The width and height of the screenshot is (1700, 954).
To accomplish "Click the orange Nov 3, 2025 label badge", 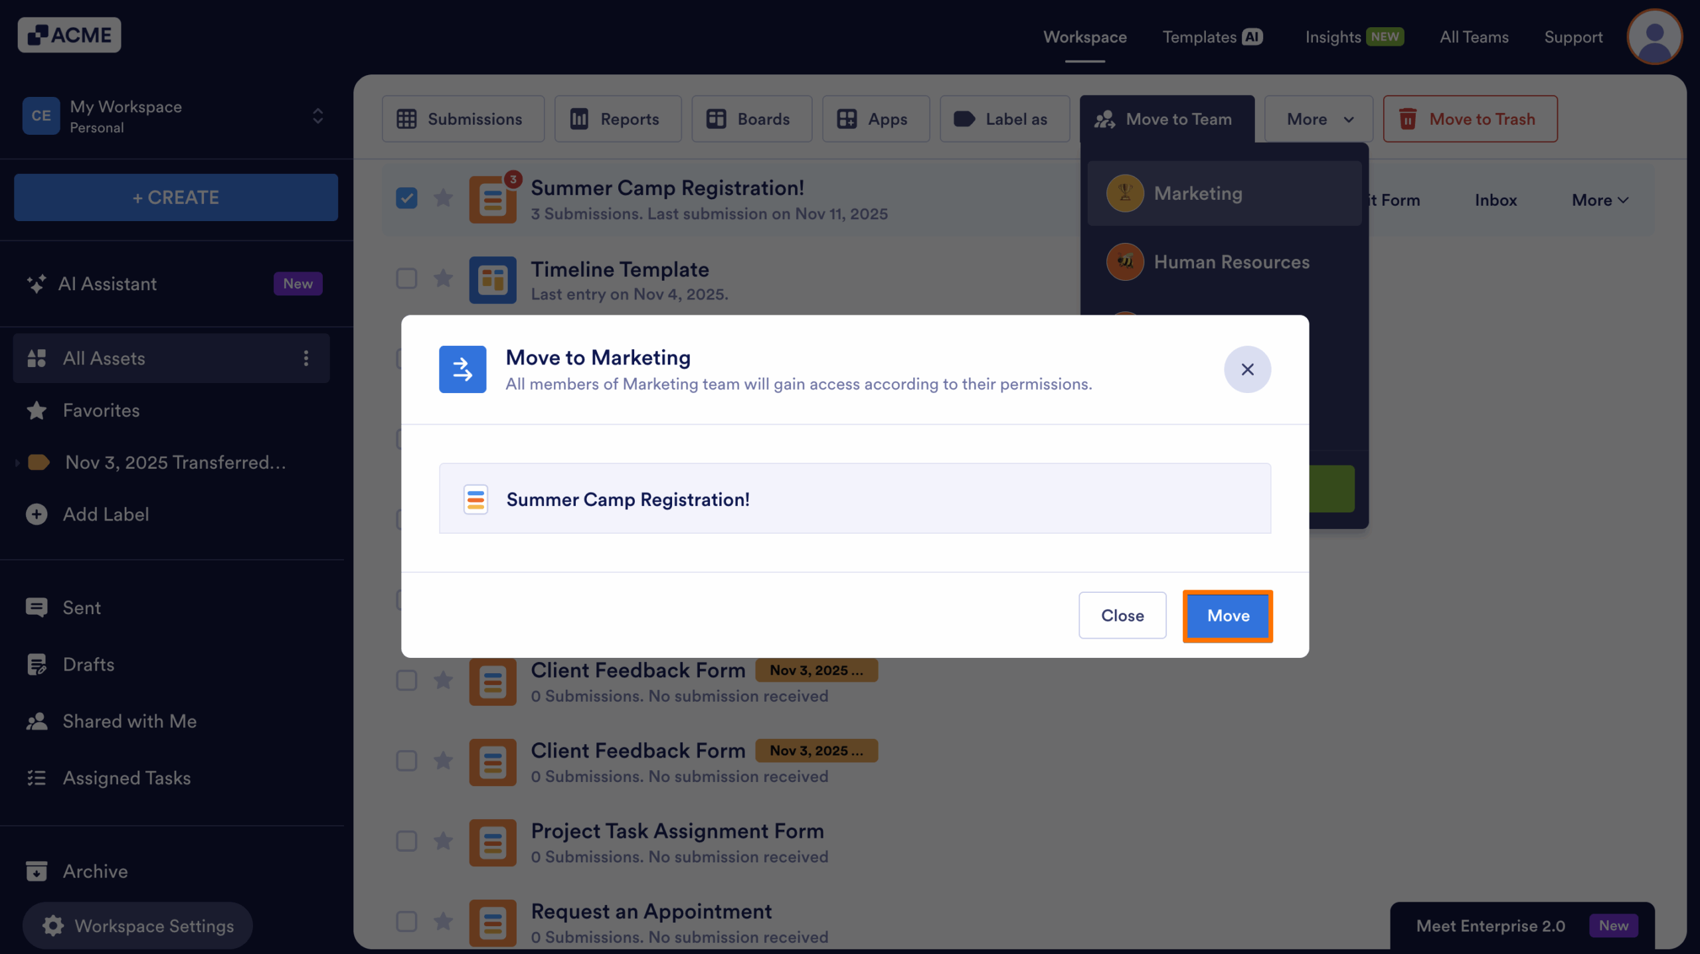I will pos(816,671).
